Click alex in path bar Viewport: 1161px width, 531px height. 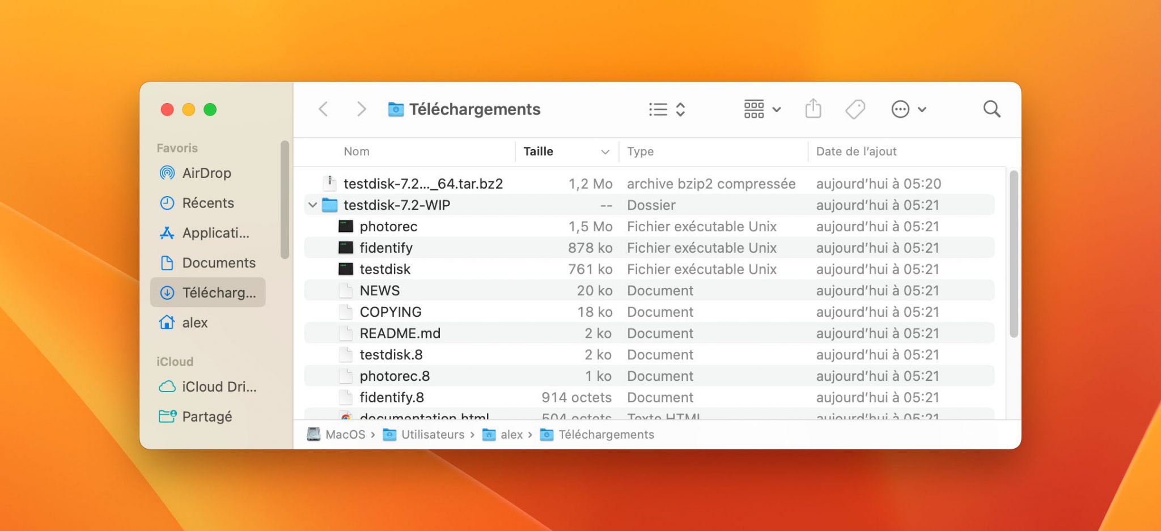502,435
